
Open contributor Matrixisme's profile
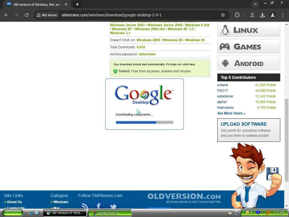coord(225,108)
